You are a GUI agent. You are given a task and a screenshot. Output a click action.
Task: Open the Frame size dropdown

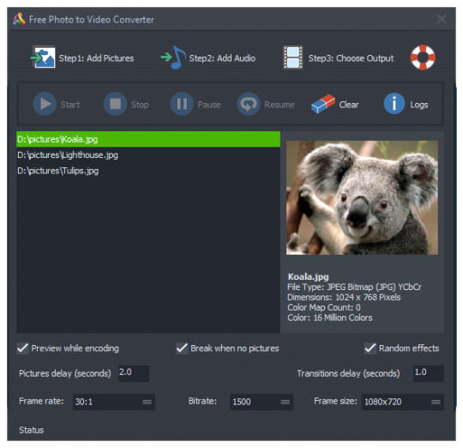[x=403, y=402]
